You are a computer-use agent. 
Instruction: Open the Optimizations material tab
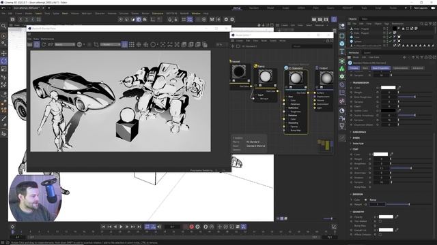pyautogui.click(x=401, y=68)
